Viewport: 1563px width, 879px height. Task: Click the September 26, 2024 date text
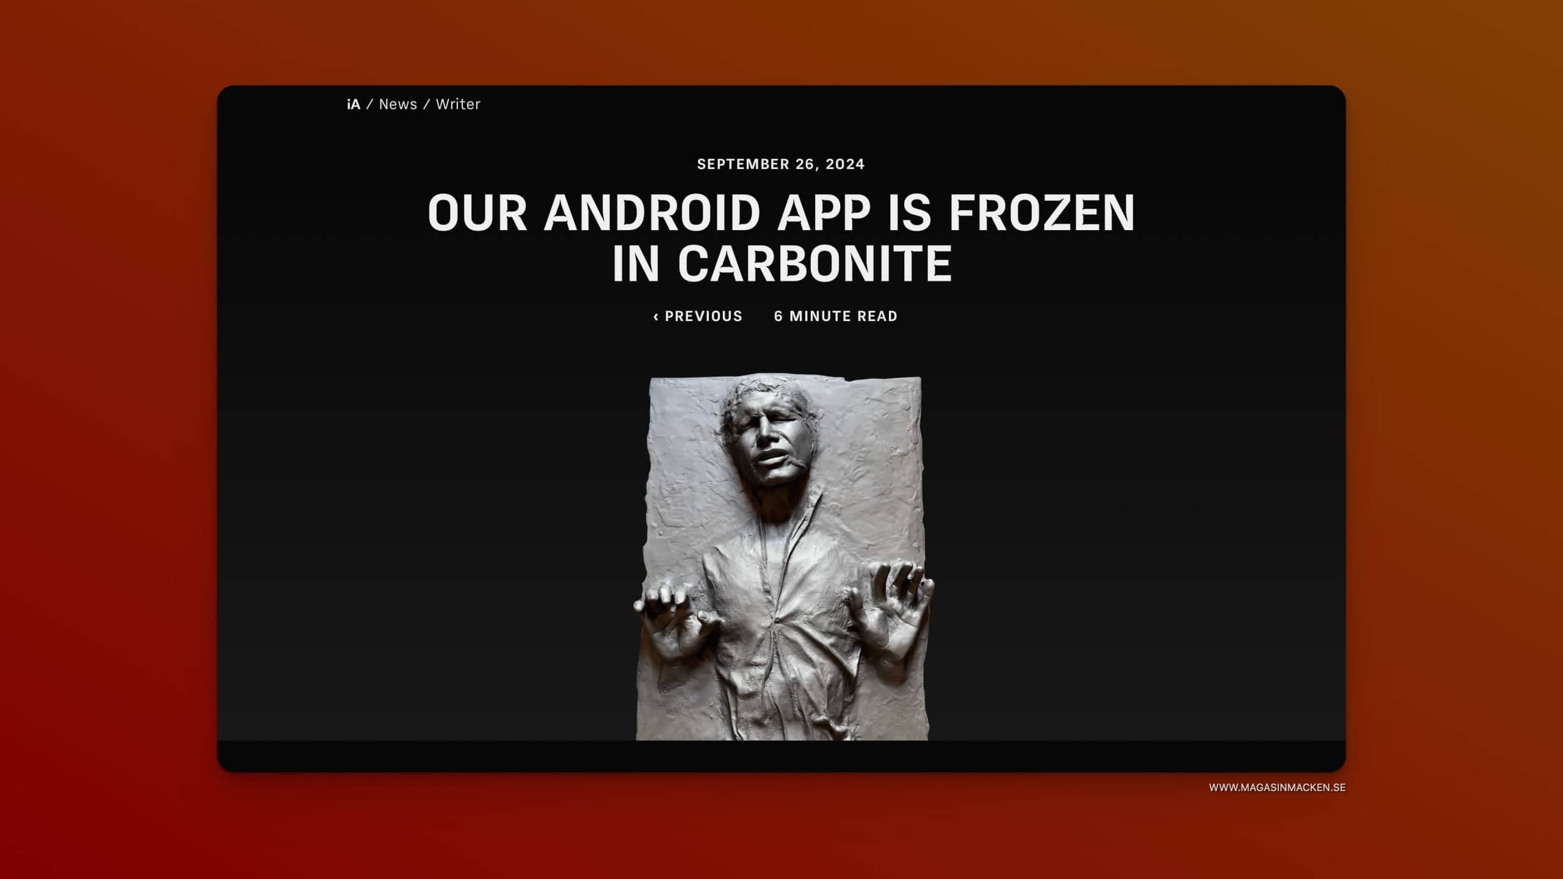tap(781, 164)
